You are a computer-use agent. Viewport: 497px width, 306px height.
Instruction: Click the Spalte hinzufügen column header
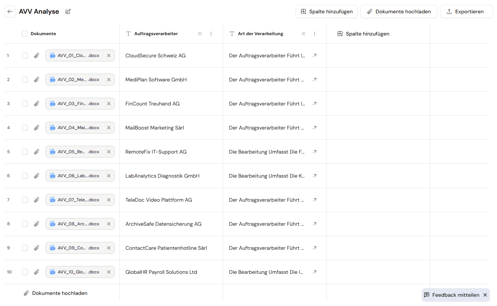coord(363,34)
